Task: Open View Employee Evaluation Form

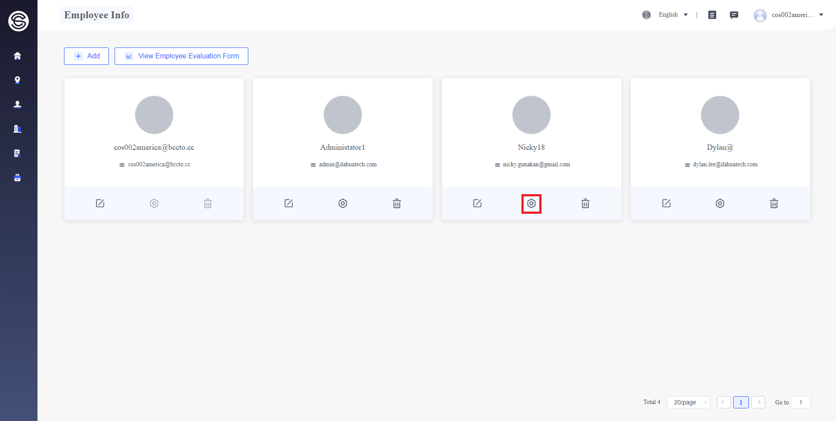Action: tap(181, 56)
